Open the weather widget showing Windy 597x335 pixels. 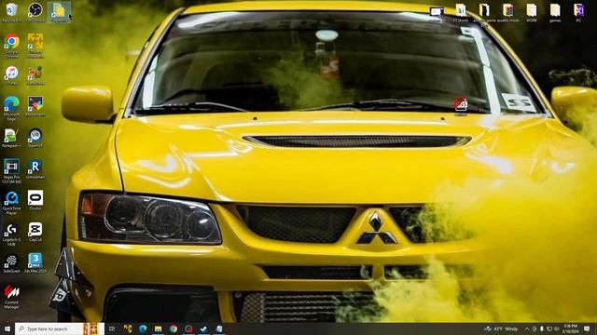coord(501,328)
